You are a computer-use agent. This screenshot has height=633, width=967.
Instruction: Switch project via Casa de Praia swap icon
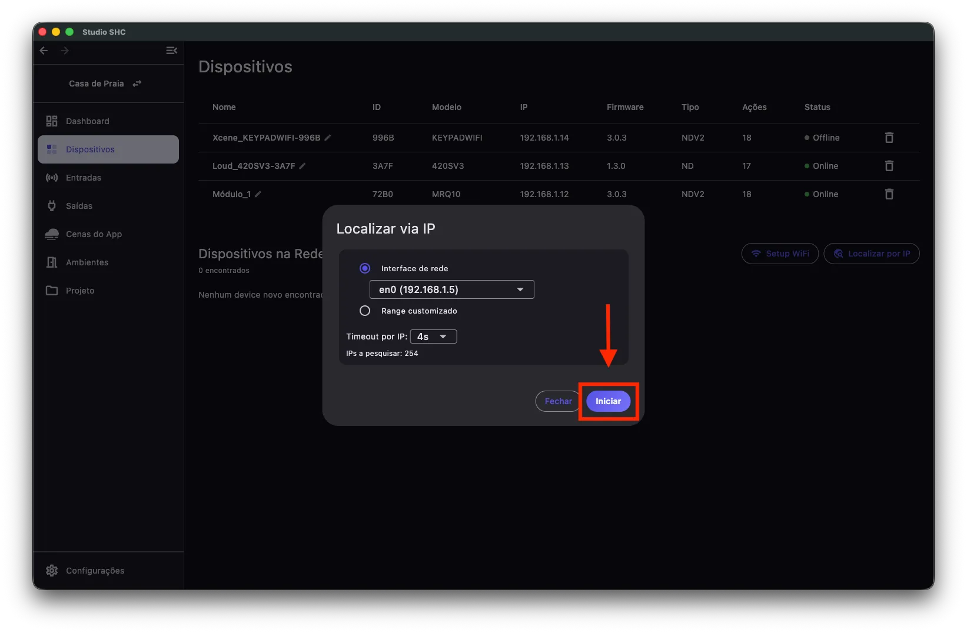(x=137, y=84)
